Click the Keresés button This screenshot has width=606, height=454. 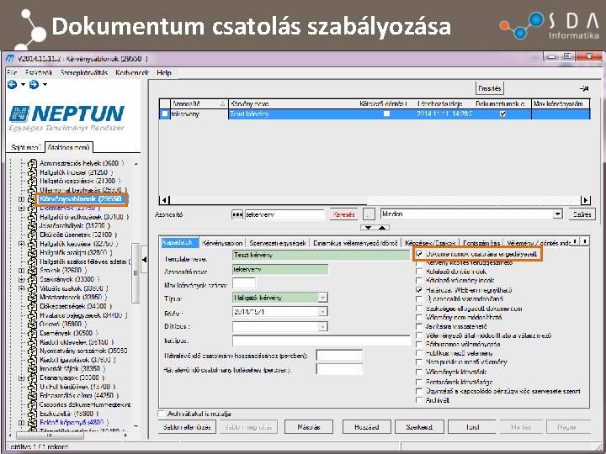(343, 214)
